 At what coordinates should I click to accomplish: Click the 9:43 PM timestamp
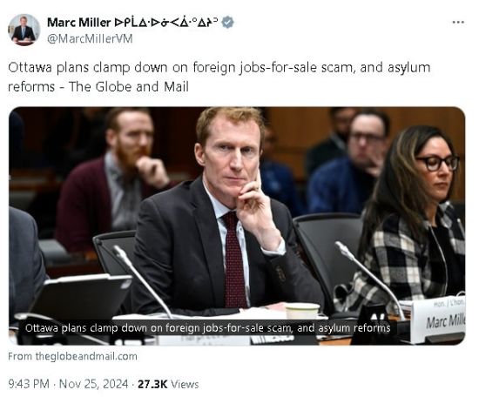[29, 384]
